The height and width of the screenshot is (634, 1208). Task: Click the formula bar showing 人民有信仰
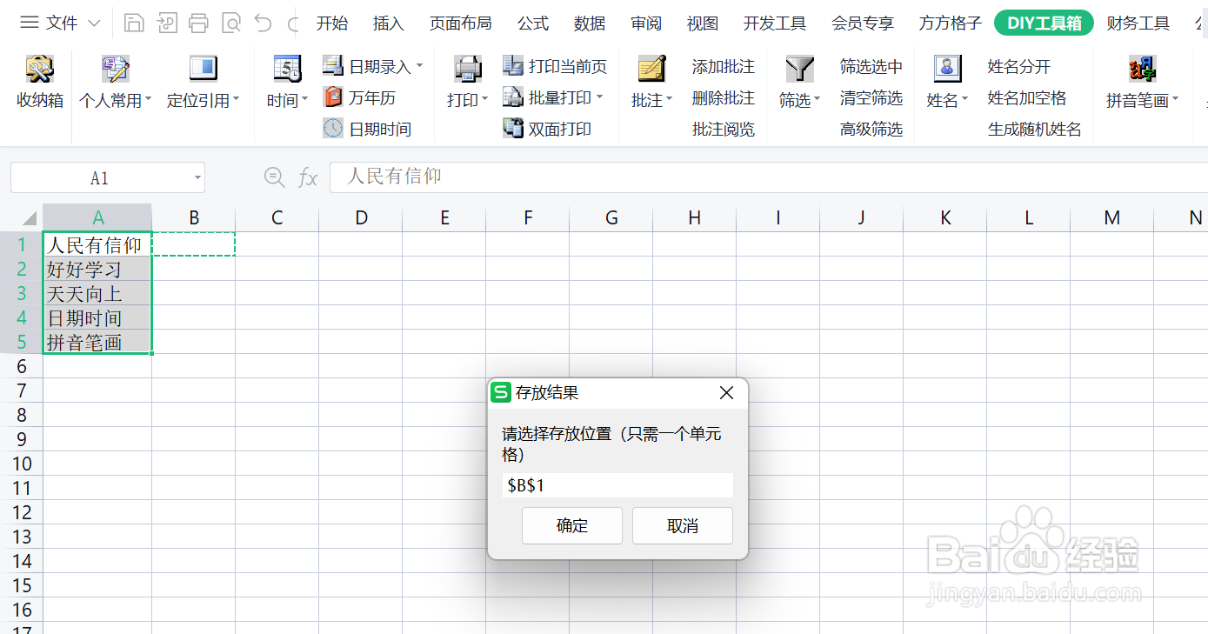[769, 177]
